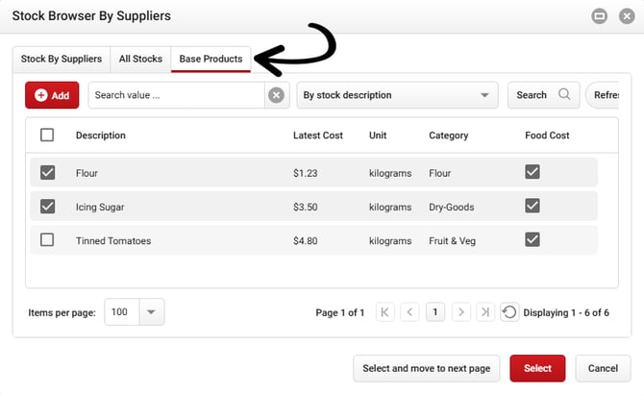
Task: Click the Fruit & Veg category cell
Action: (x=452, y=241)
